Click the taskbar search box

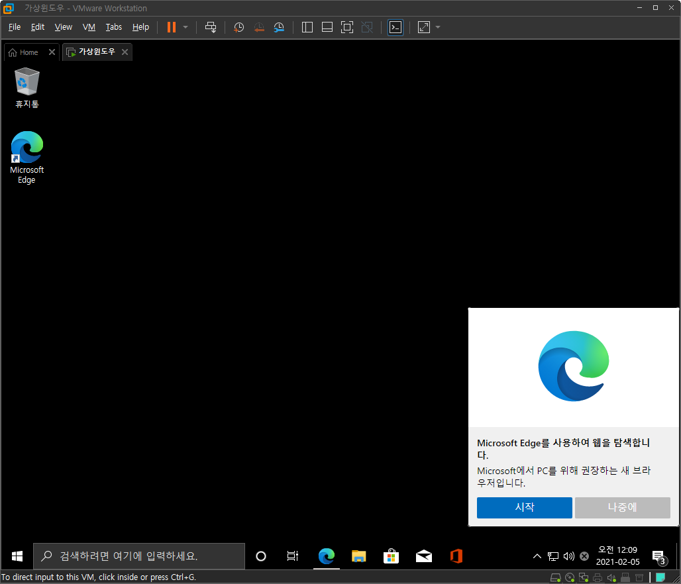click(139, 556)
